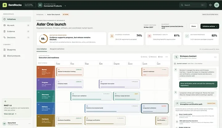Open the Initiative actions dropdown
The image size is (222, 128).
point(210,26)
